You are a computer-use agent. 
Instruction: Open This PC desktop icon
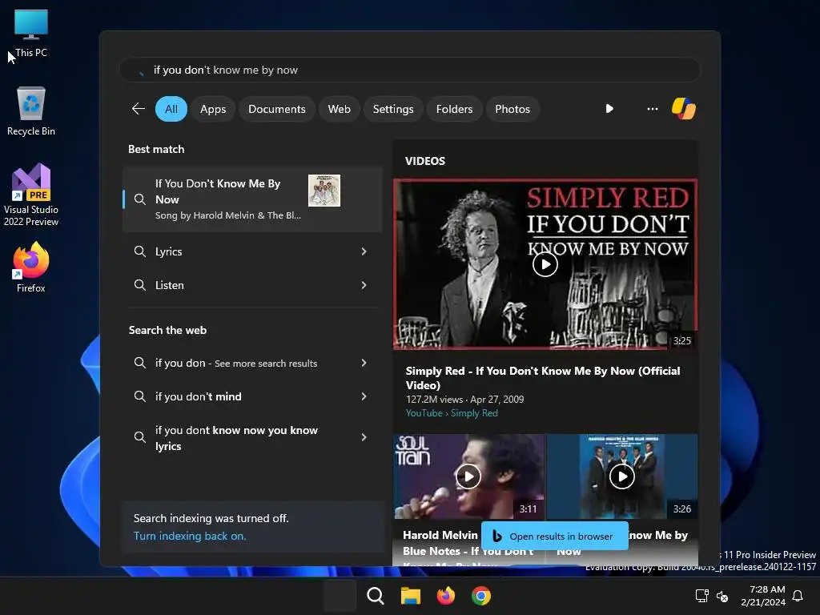31,34
